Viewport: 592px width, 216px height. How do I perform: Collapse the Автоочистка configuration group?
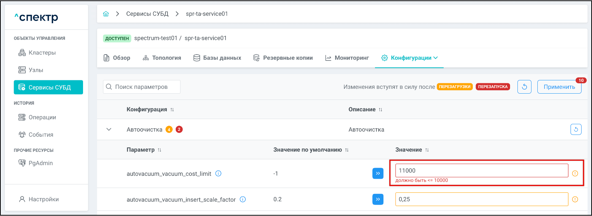click(x=109, y=129)
